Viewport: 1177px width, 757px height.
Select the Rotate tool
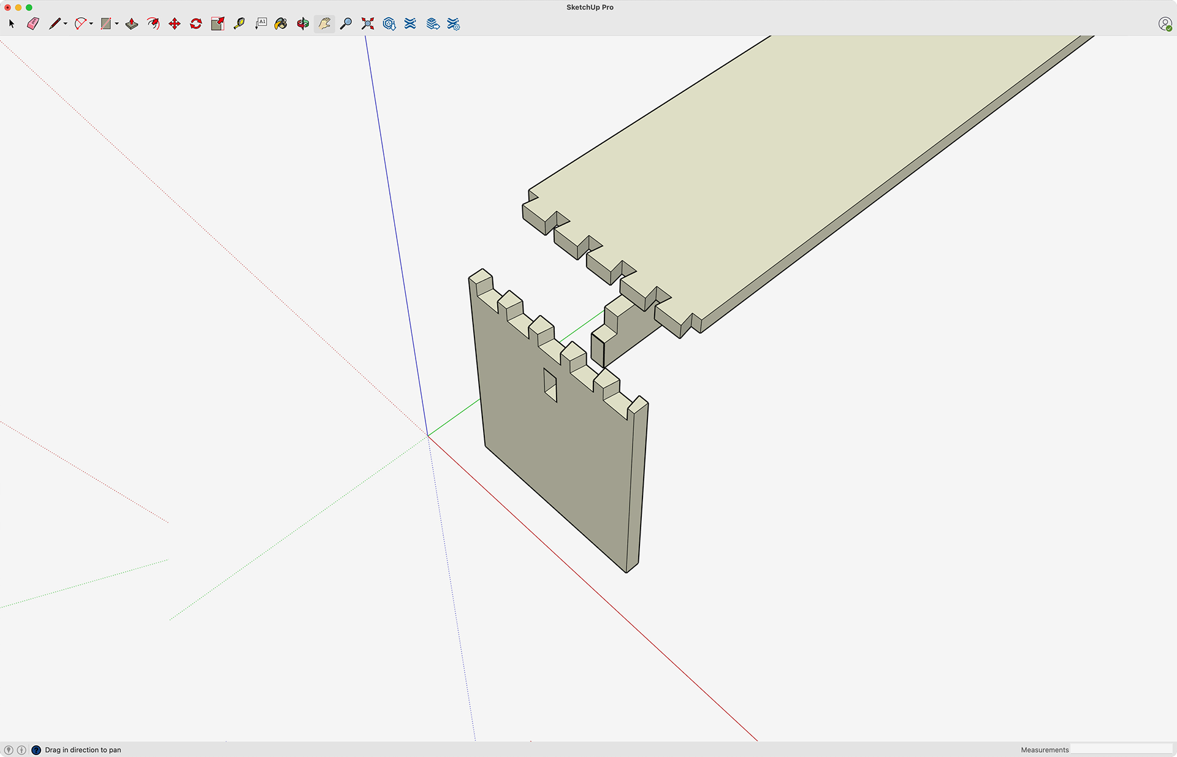click(196, 24)
